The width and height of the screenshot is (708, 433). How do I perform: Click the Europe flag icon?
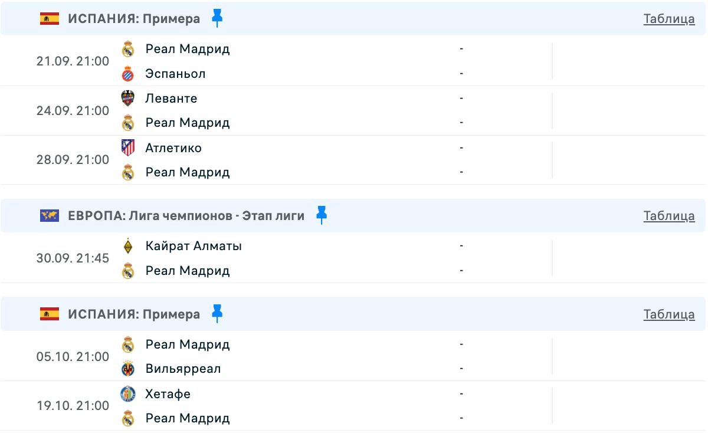click(50, 216)
